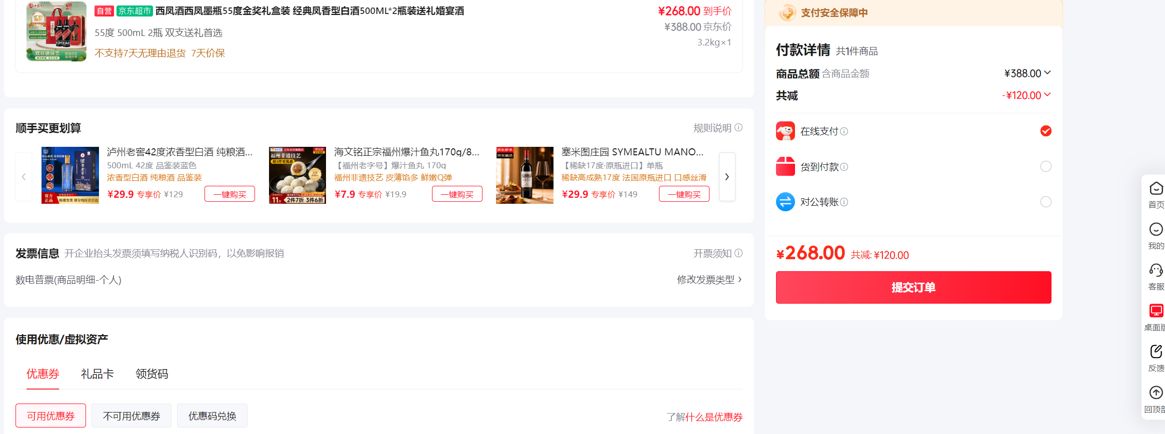Open the 海文铭 fish ball thumbnail
This screenshot has height=434, width=1165.
point(297,175)
